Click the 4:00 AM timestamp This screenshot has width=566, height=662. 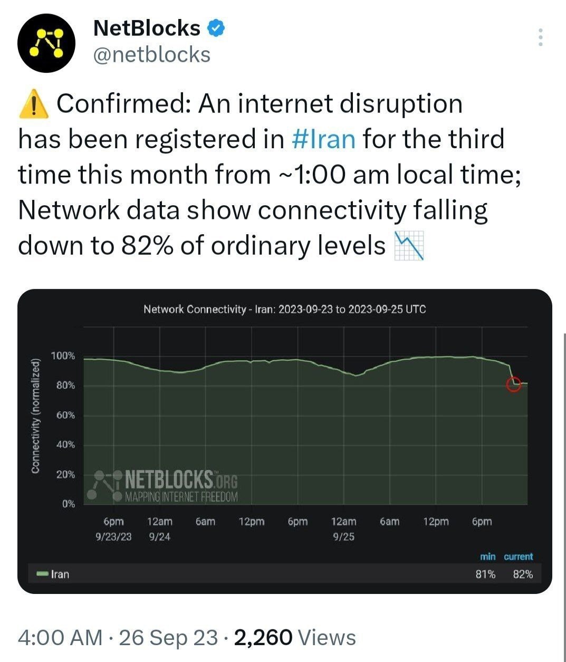60,637
